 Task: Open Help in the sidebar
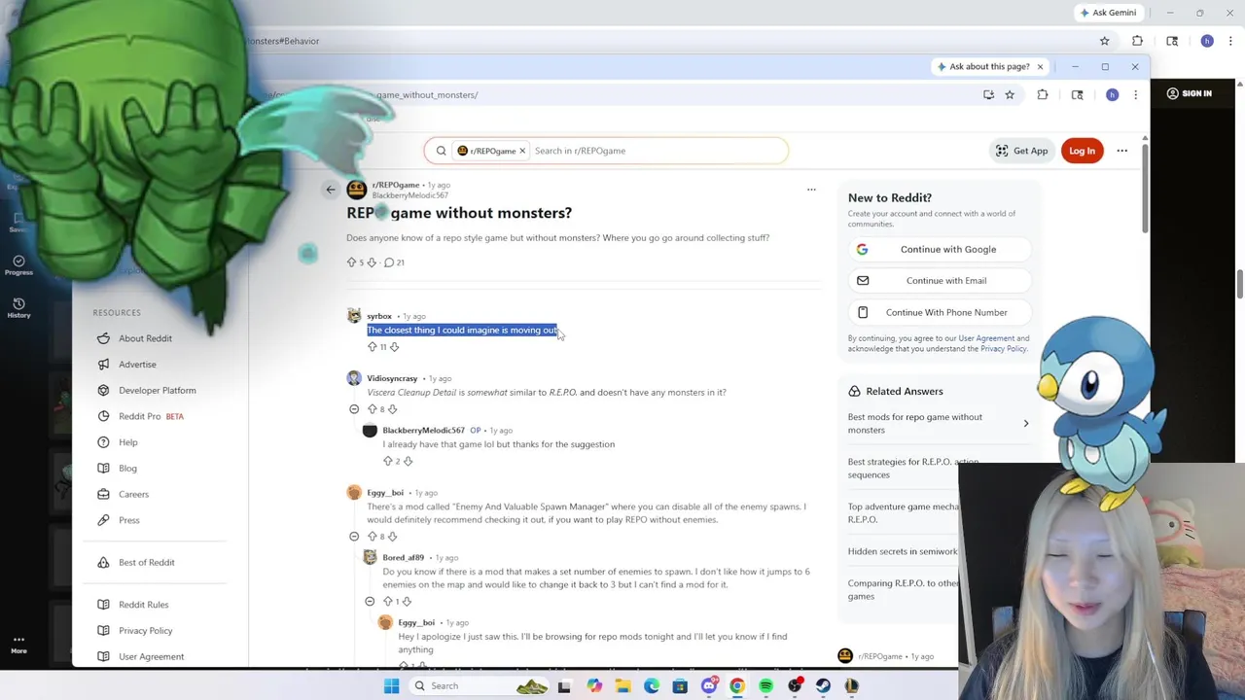[x=127, y=442]
